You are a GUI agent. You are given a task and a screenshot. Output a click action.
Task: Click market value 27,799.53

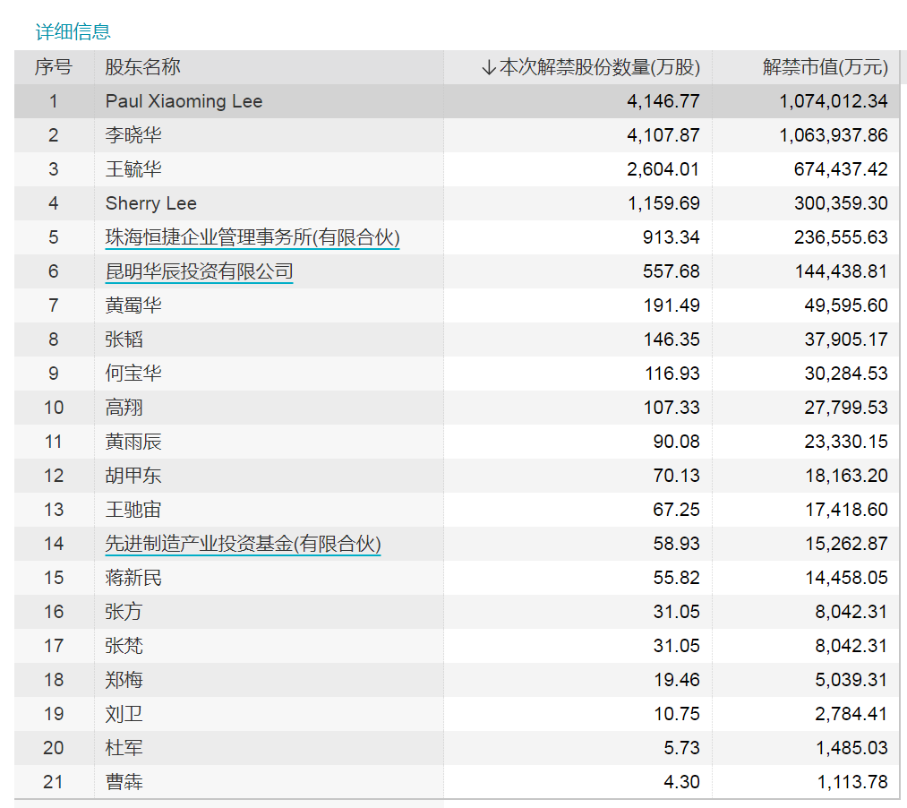point(846,408)
